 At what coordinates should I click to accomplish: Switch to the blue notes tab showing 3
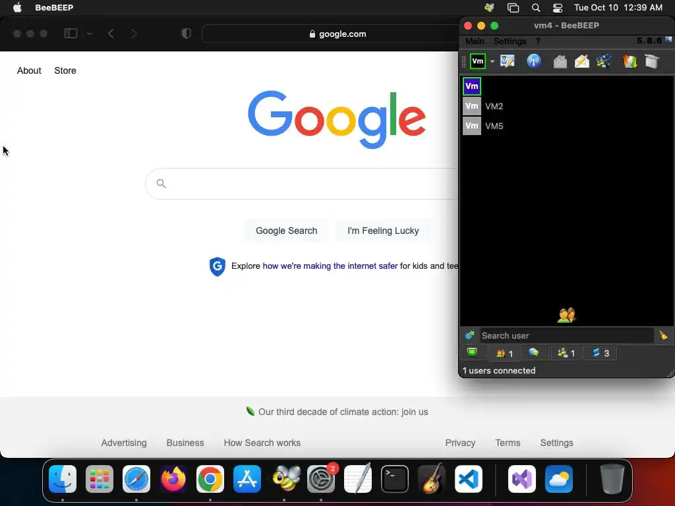coord(600,353)
